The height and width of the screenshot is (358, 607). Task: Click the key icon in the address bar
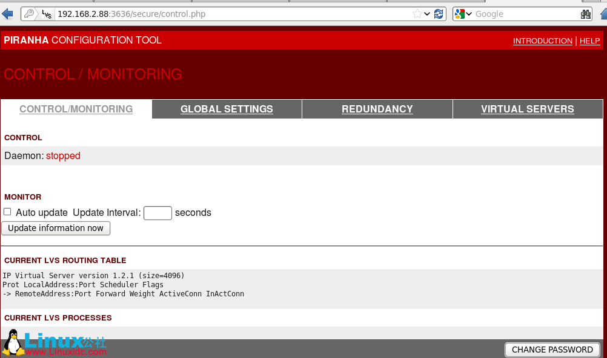(29, 14)
